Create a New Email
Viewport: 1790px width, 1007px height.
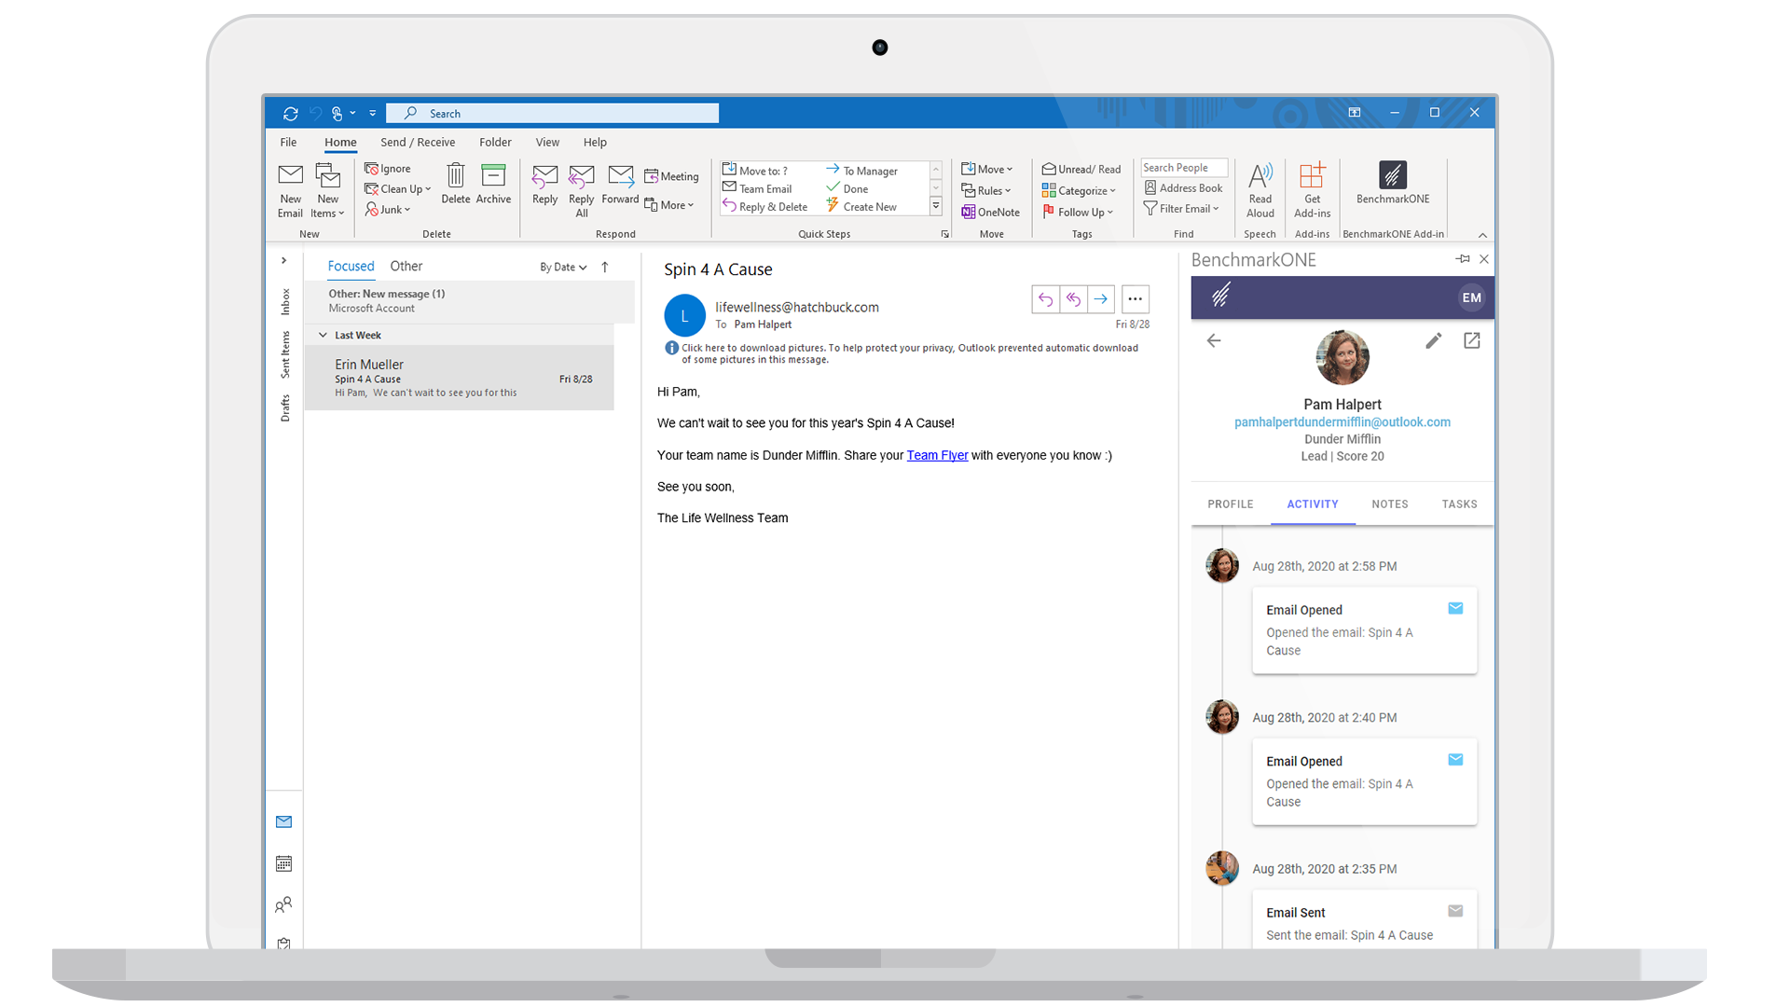click(290, 190)
